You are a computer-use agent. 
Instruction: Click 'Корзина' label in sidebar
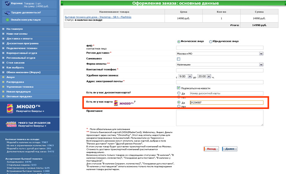pyautogui.click(x=17, y=3)
